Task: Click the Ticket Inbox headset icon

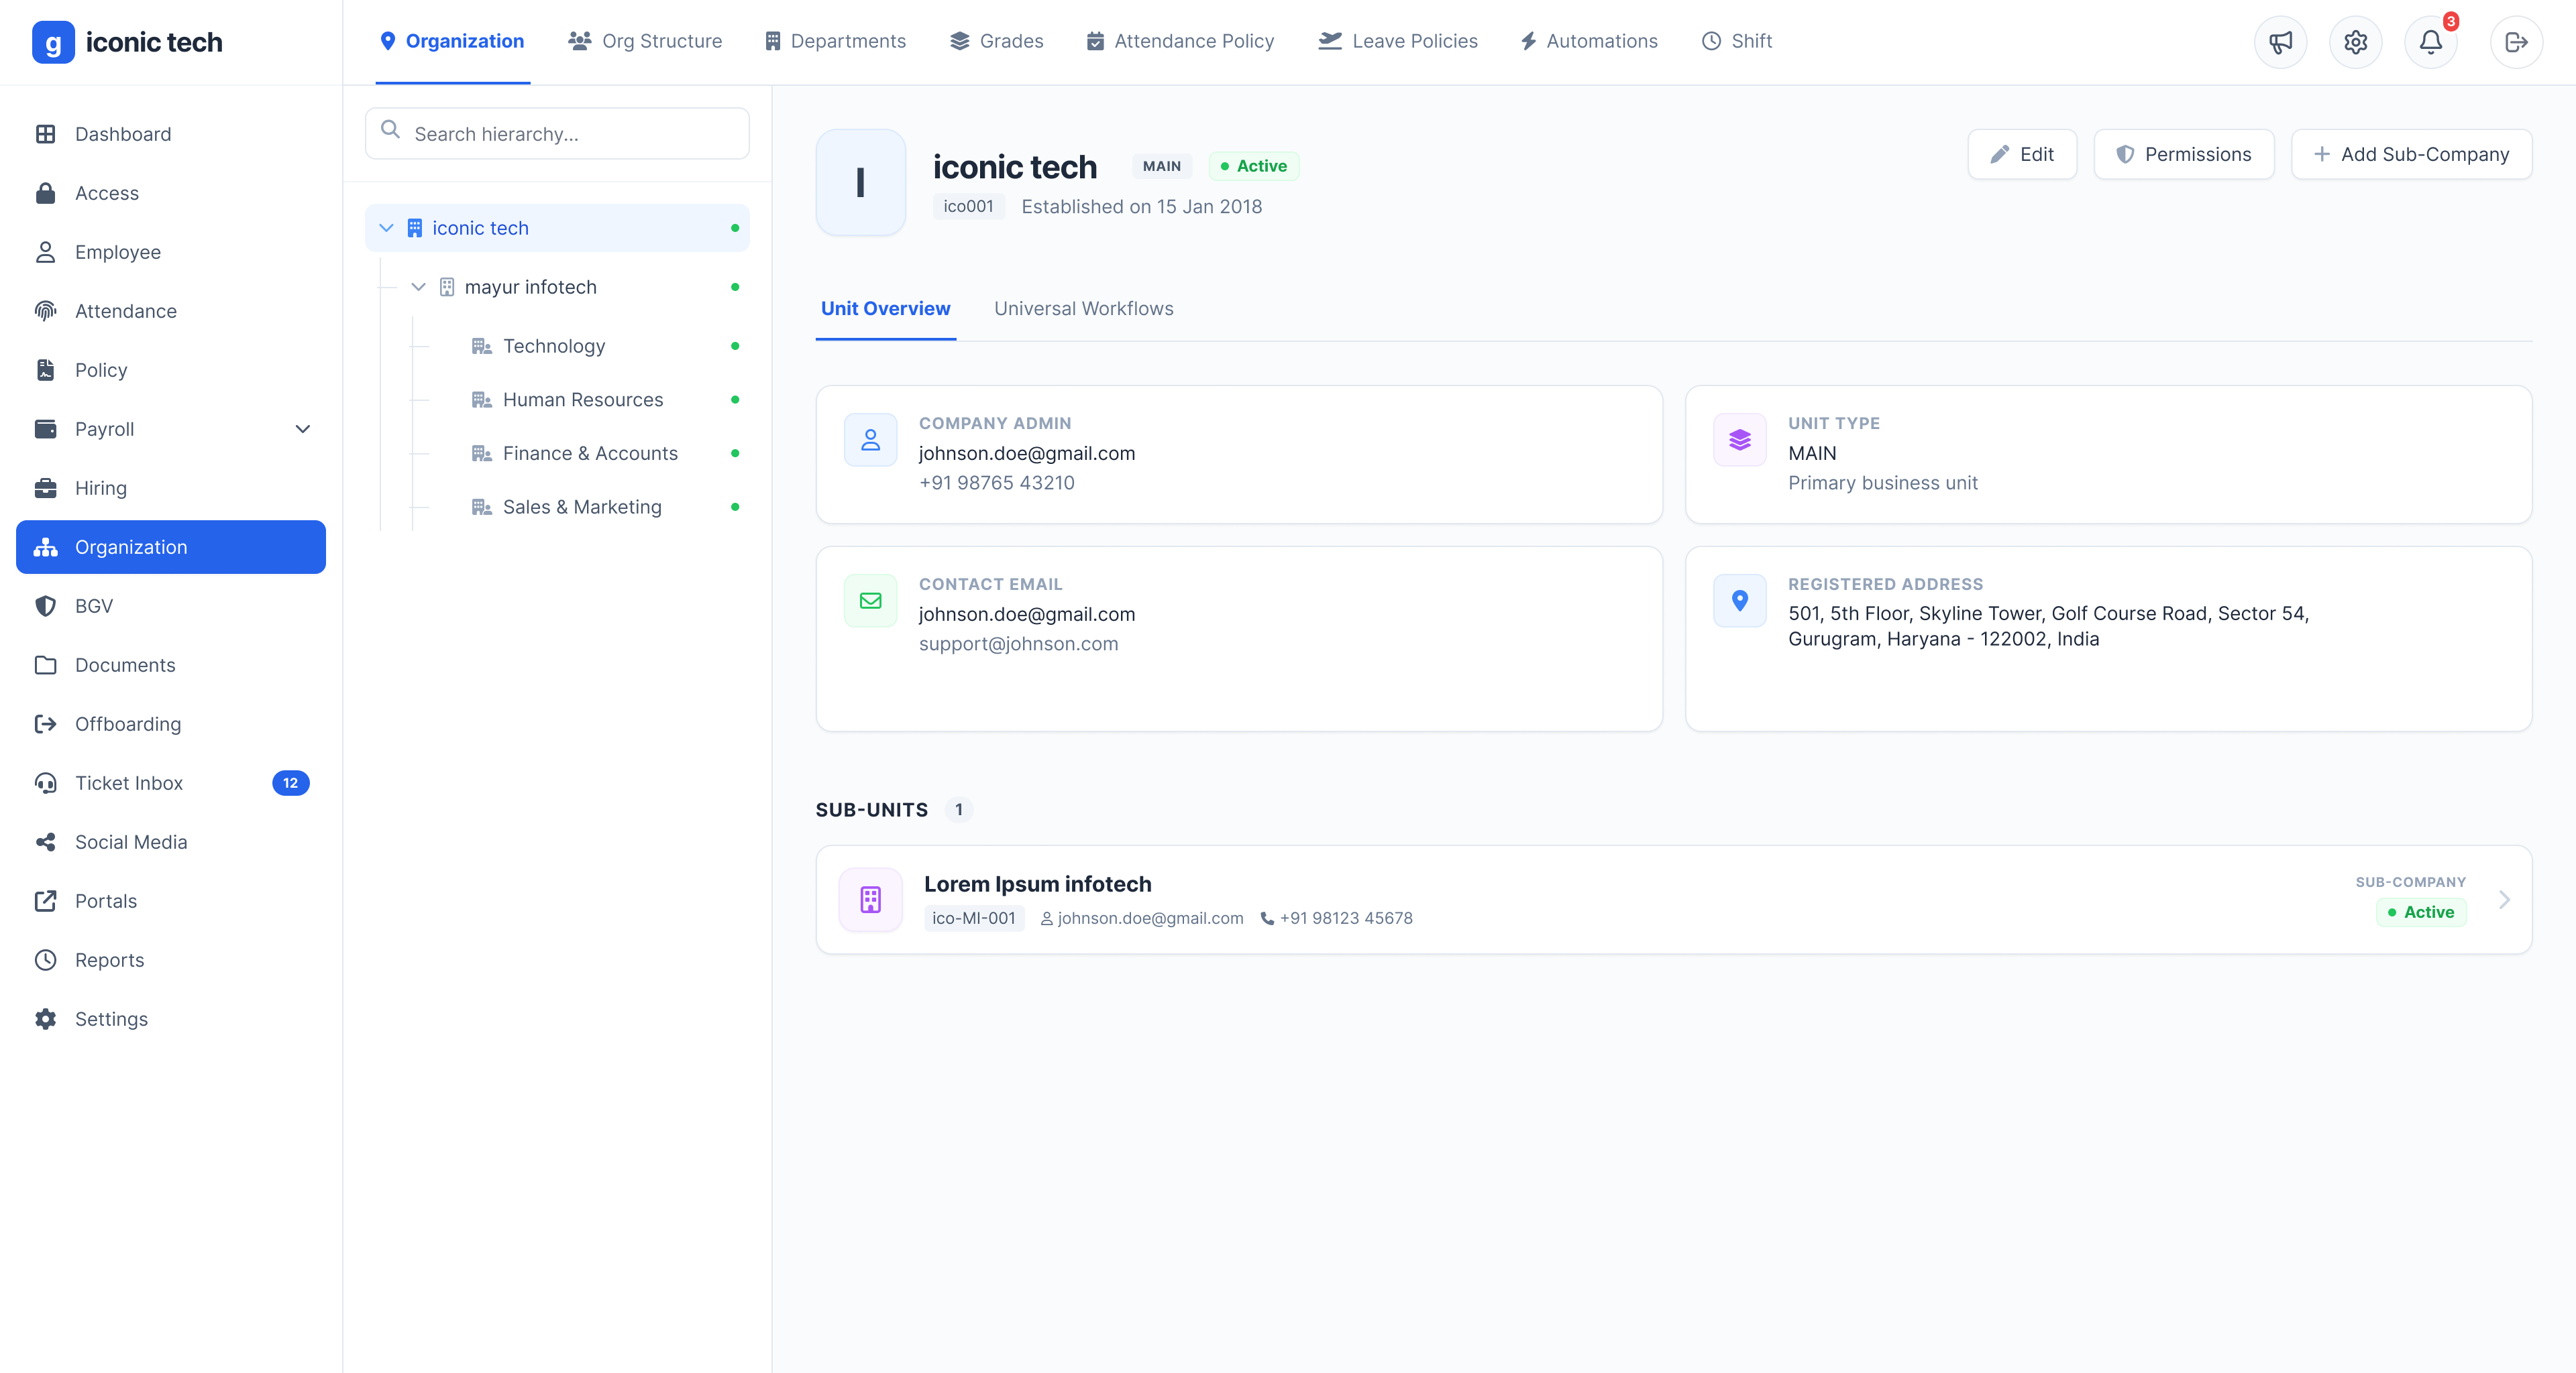Action: coord(45,782)
